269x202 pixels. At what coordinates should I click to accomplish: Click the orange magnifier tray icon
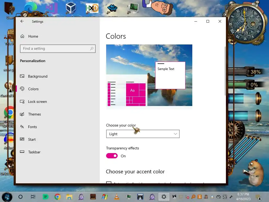(193, 197)
